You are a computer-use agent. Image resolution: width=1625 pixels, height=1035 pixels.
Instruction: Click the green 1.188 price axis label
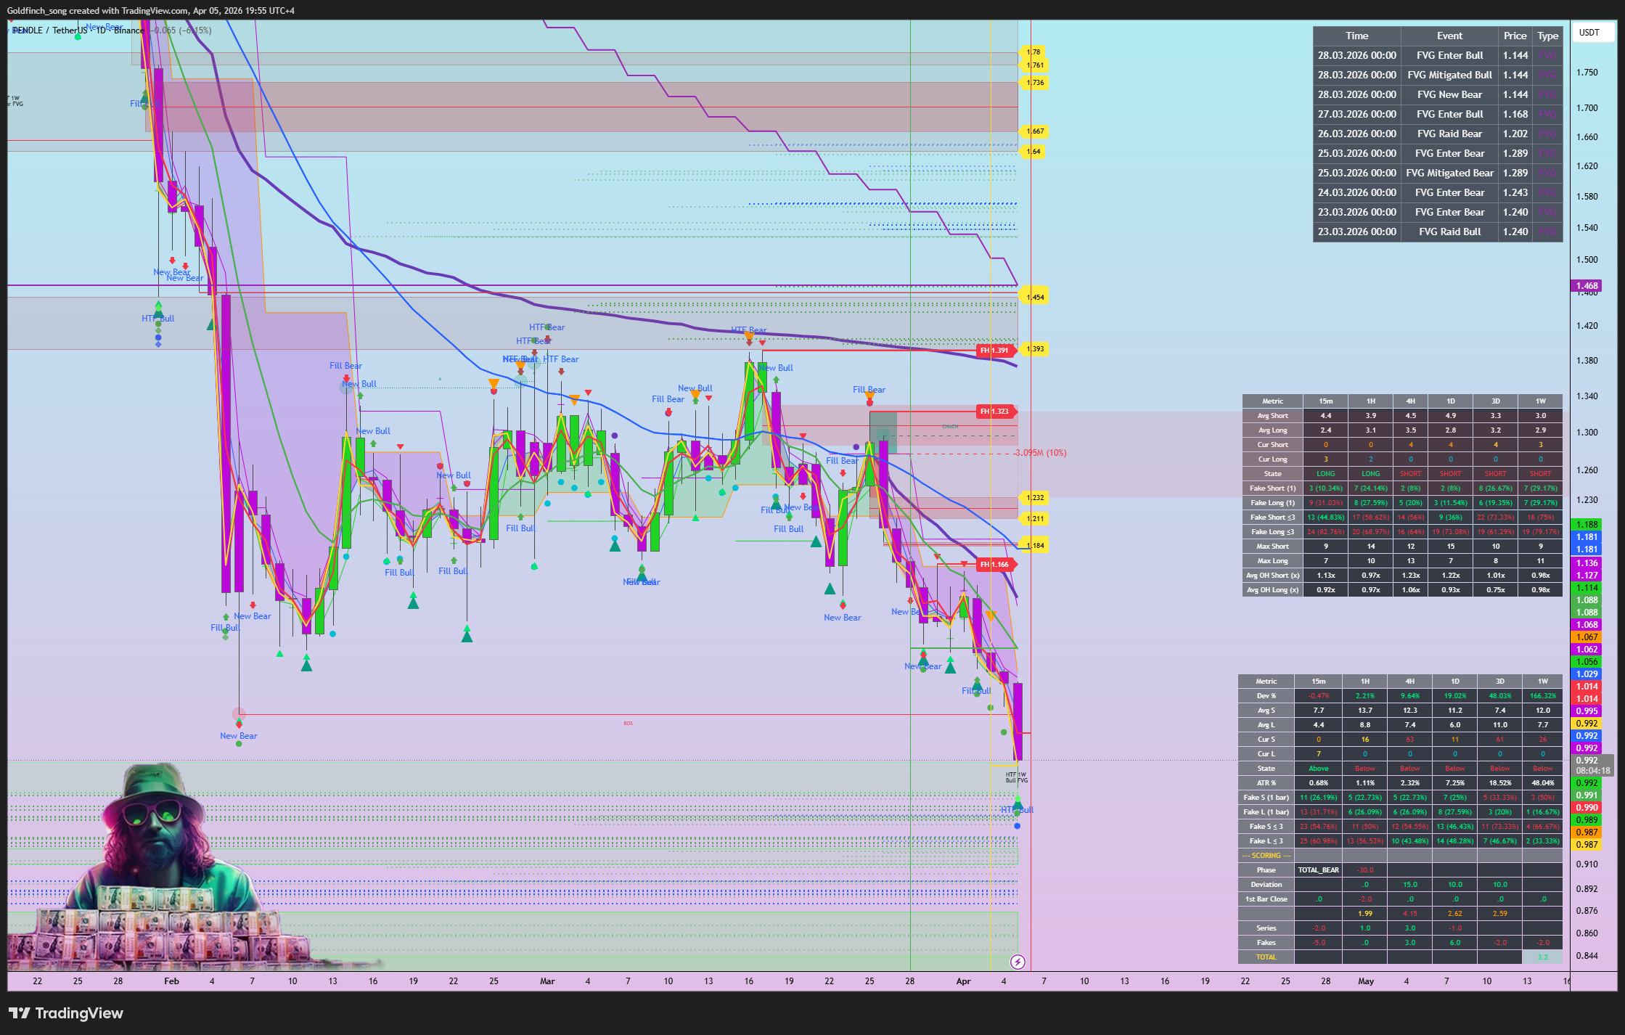pyautogui.click(x=1587, y=524)
